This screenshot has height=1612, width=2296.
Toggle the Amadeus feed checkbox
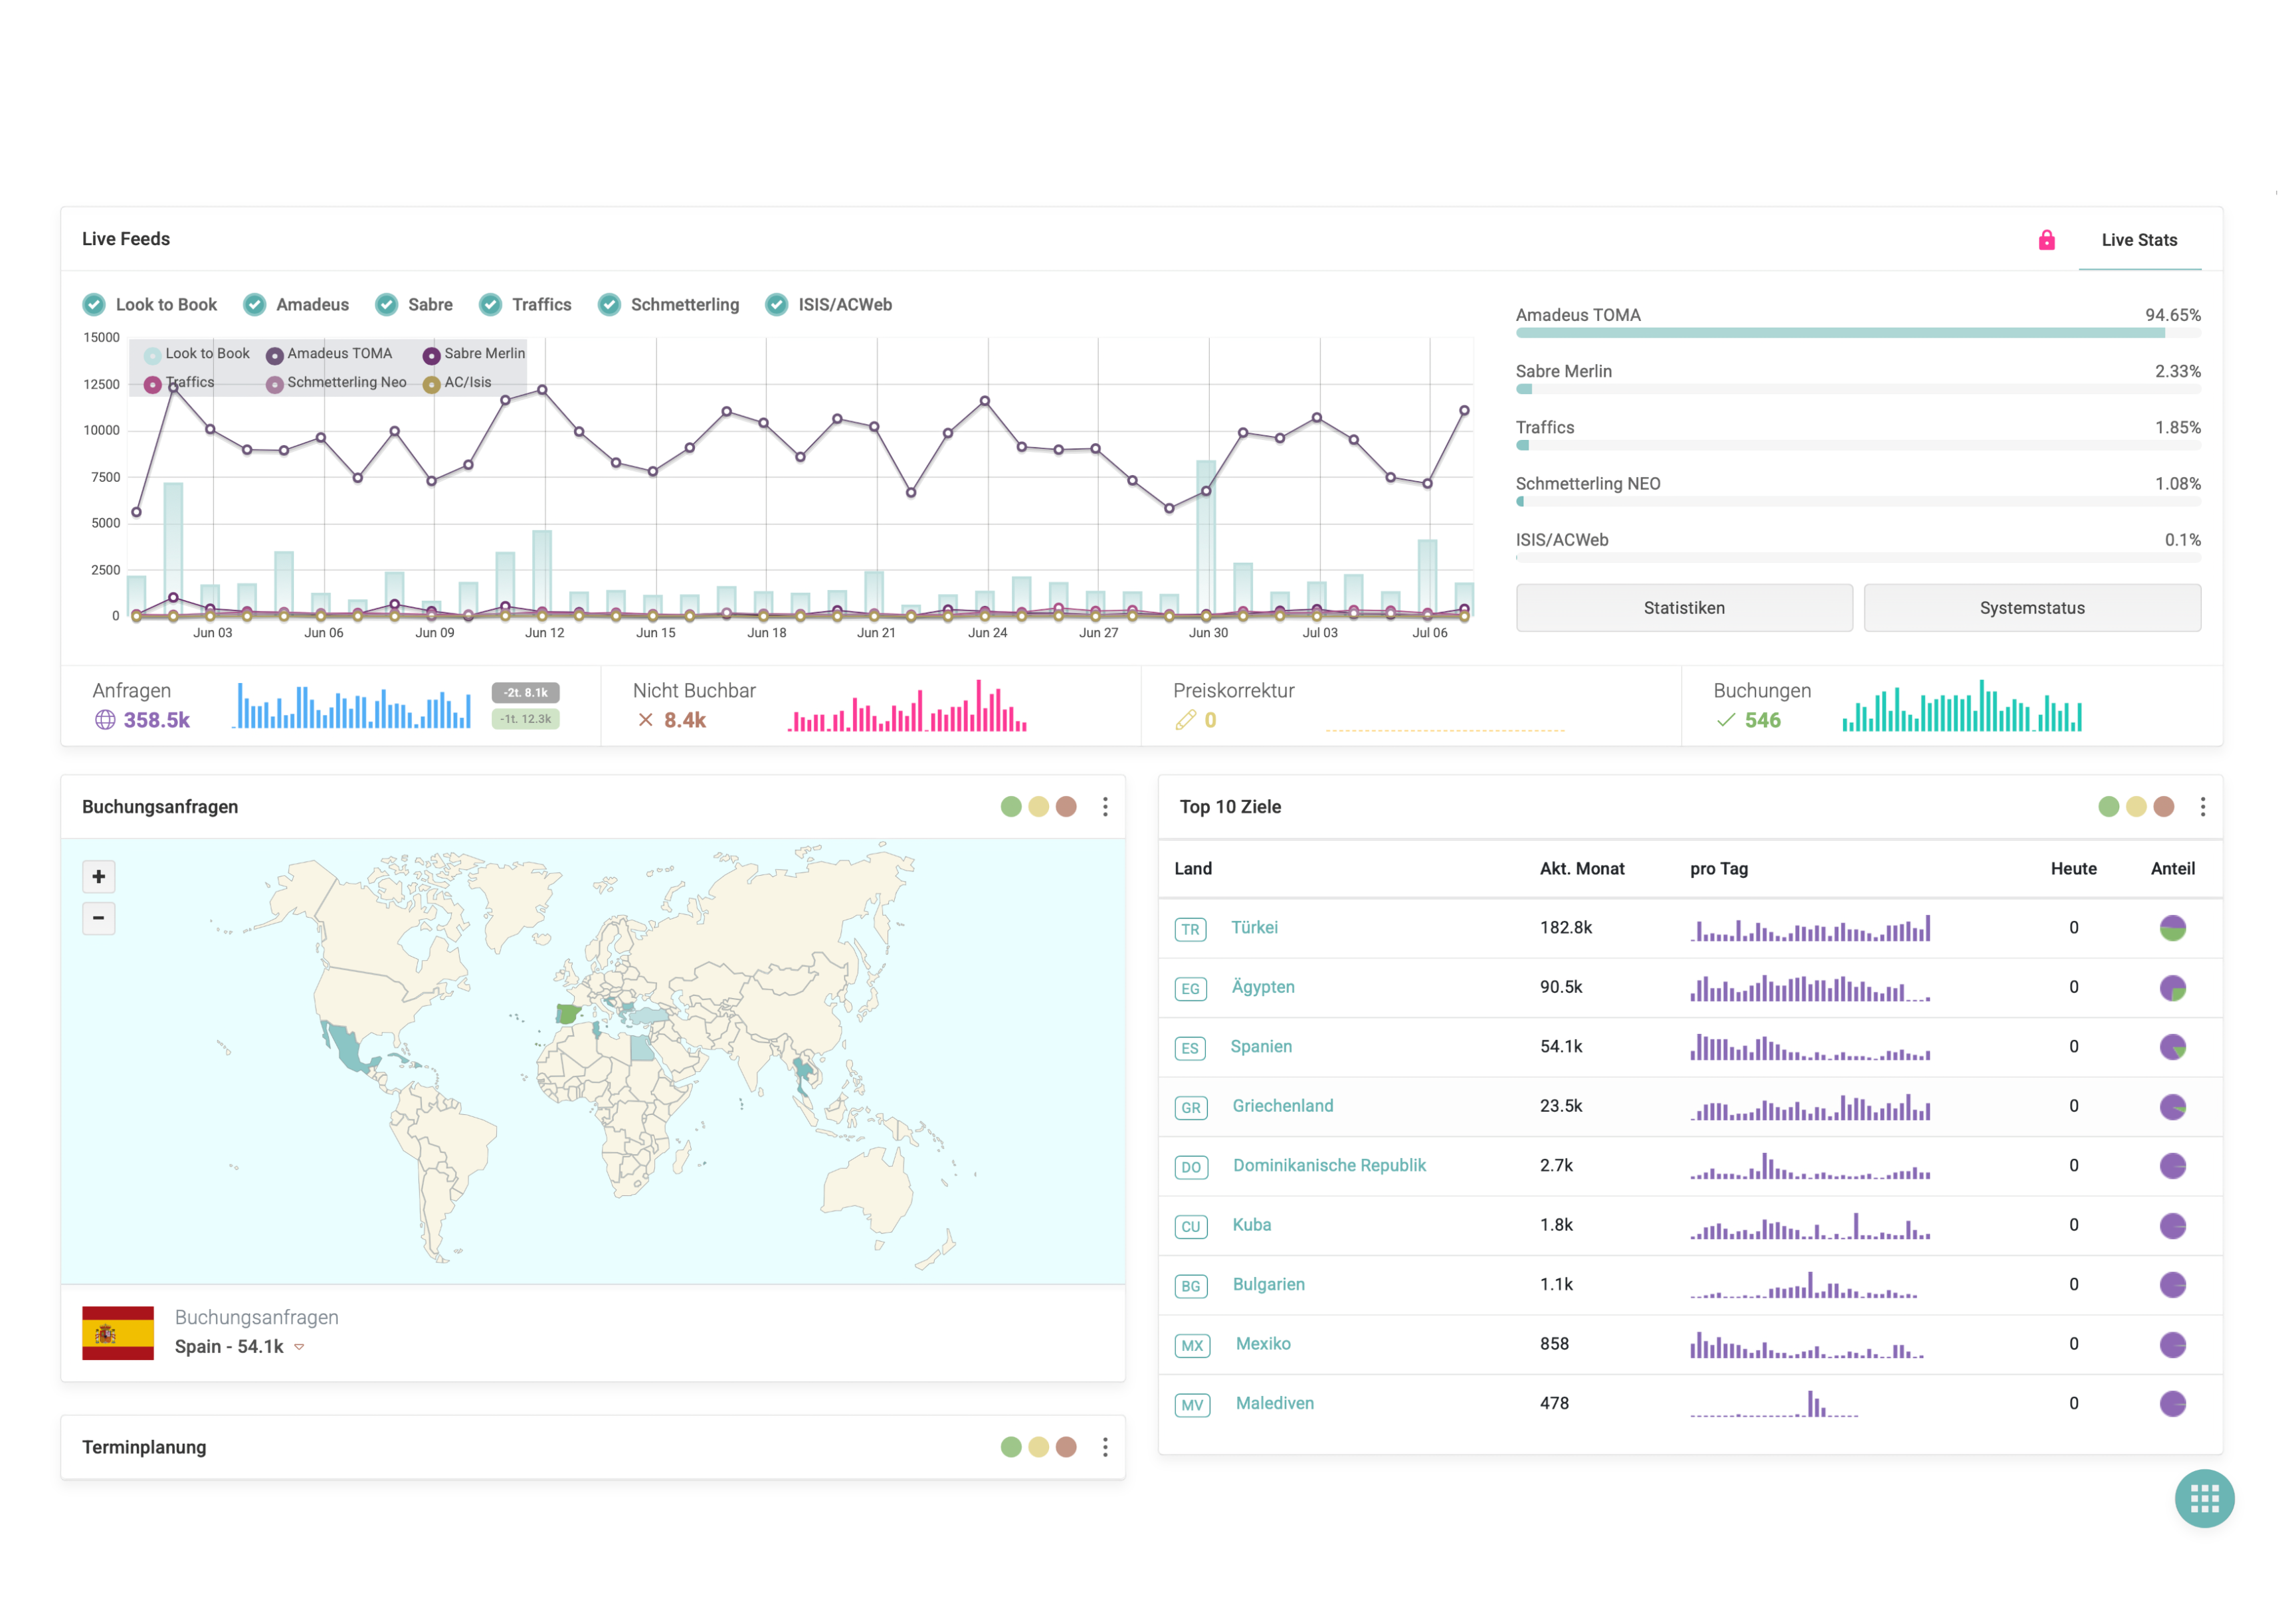(x=255, y=304)
